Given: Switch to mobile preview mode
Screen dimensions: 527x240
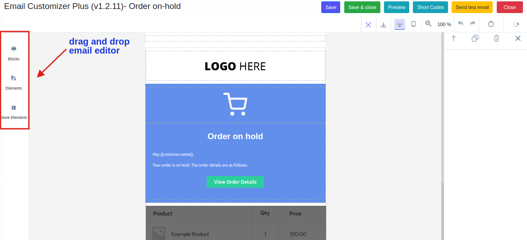Looking at the screenshot, I should tap(413, 24).
